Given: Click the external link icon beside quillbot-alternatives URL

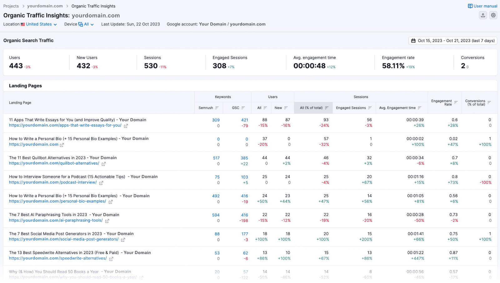Looking at the screenshot, I should 103,163.
